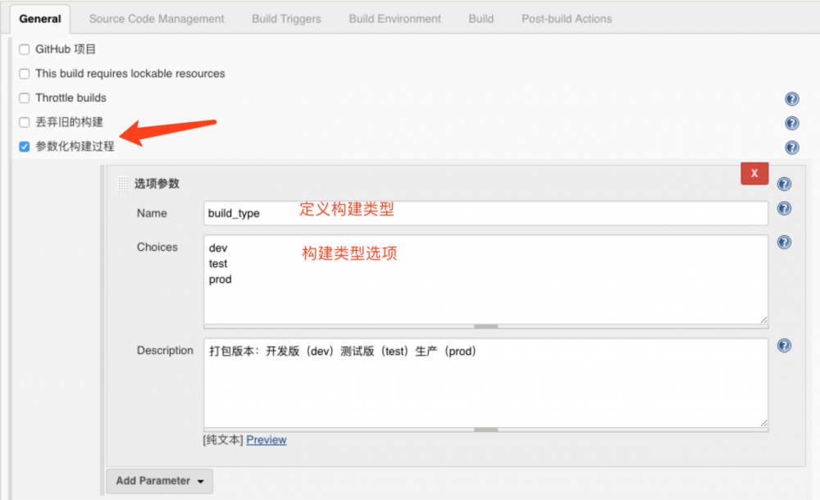Open help for Choices field
This screenshot has width=820, height=500.
(784, 242)
